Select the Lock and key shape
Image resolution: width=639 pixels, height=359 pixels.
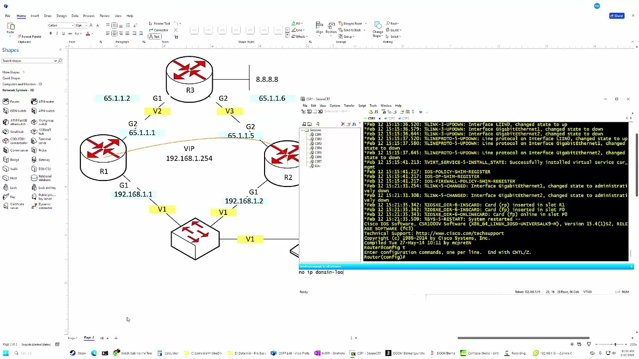pyautogui.click(x=43, y=187)
